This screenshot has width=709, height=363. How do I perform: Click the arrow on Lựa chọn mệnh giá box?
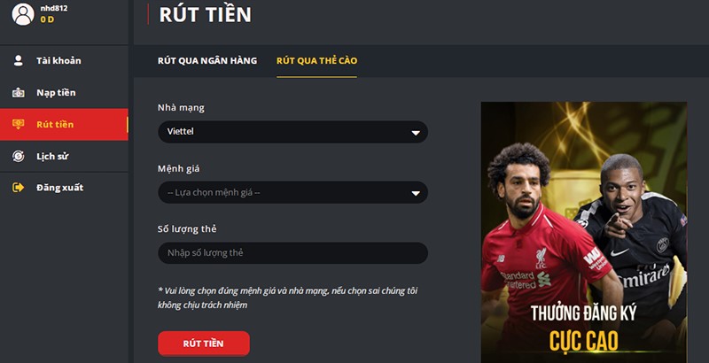click(415, 193)
